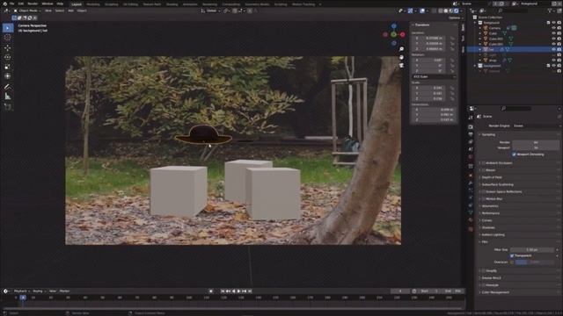563x316 pixels.
Task: Open the viewport Select menu
Action: tap(60, 11)
